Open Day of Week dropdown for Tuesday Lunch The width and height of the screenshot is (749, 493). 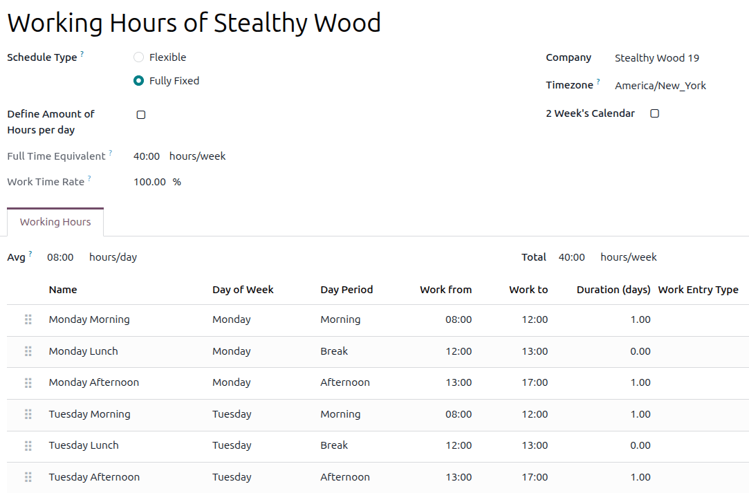click(232, 446)
